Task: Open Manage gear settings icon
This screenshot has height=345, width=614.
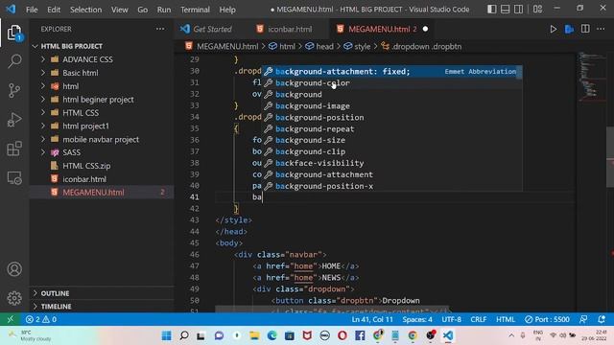Action: [x=14, y=298]
